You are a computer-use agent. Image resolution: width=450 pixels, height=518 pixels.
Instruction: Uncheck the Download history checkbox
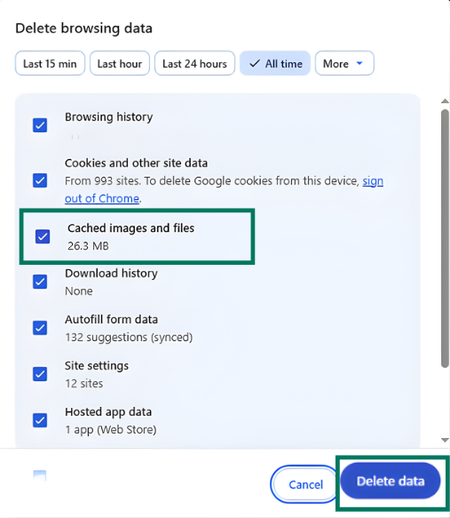click(40, 282)
